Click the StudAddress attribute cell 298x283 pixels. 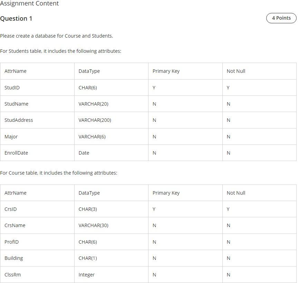[37, 120]
